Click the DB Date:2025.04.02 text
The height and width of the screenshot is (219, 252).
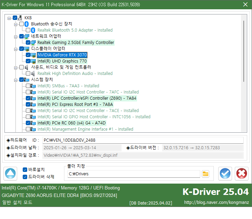[x=151, y=203]
